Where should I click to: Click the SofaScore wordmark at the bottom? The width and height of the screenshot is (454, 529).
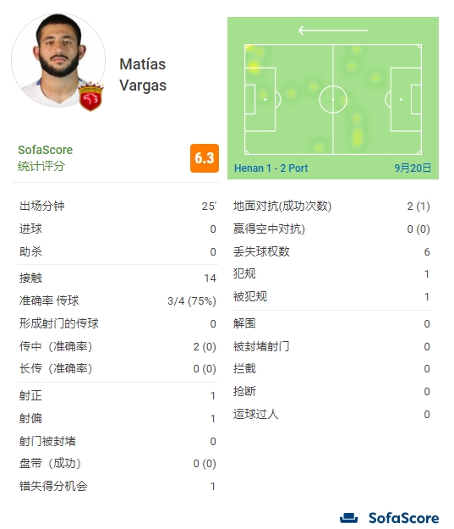403,518
